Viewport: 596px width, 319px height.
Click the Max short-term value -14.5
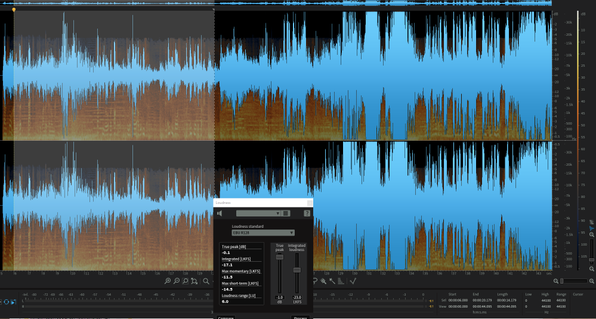tap(227, 289)
